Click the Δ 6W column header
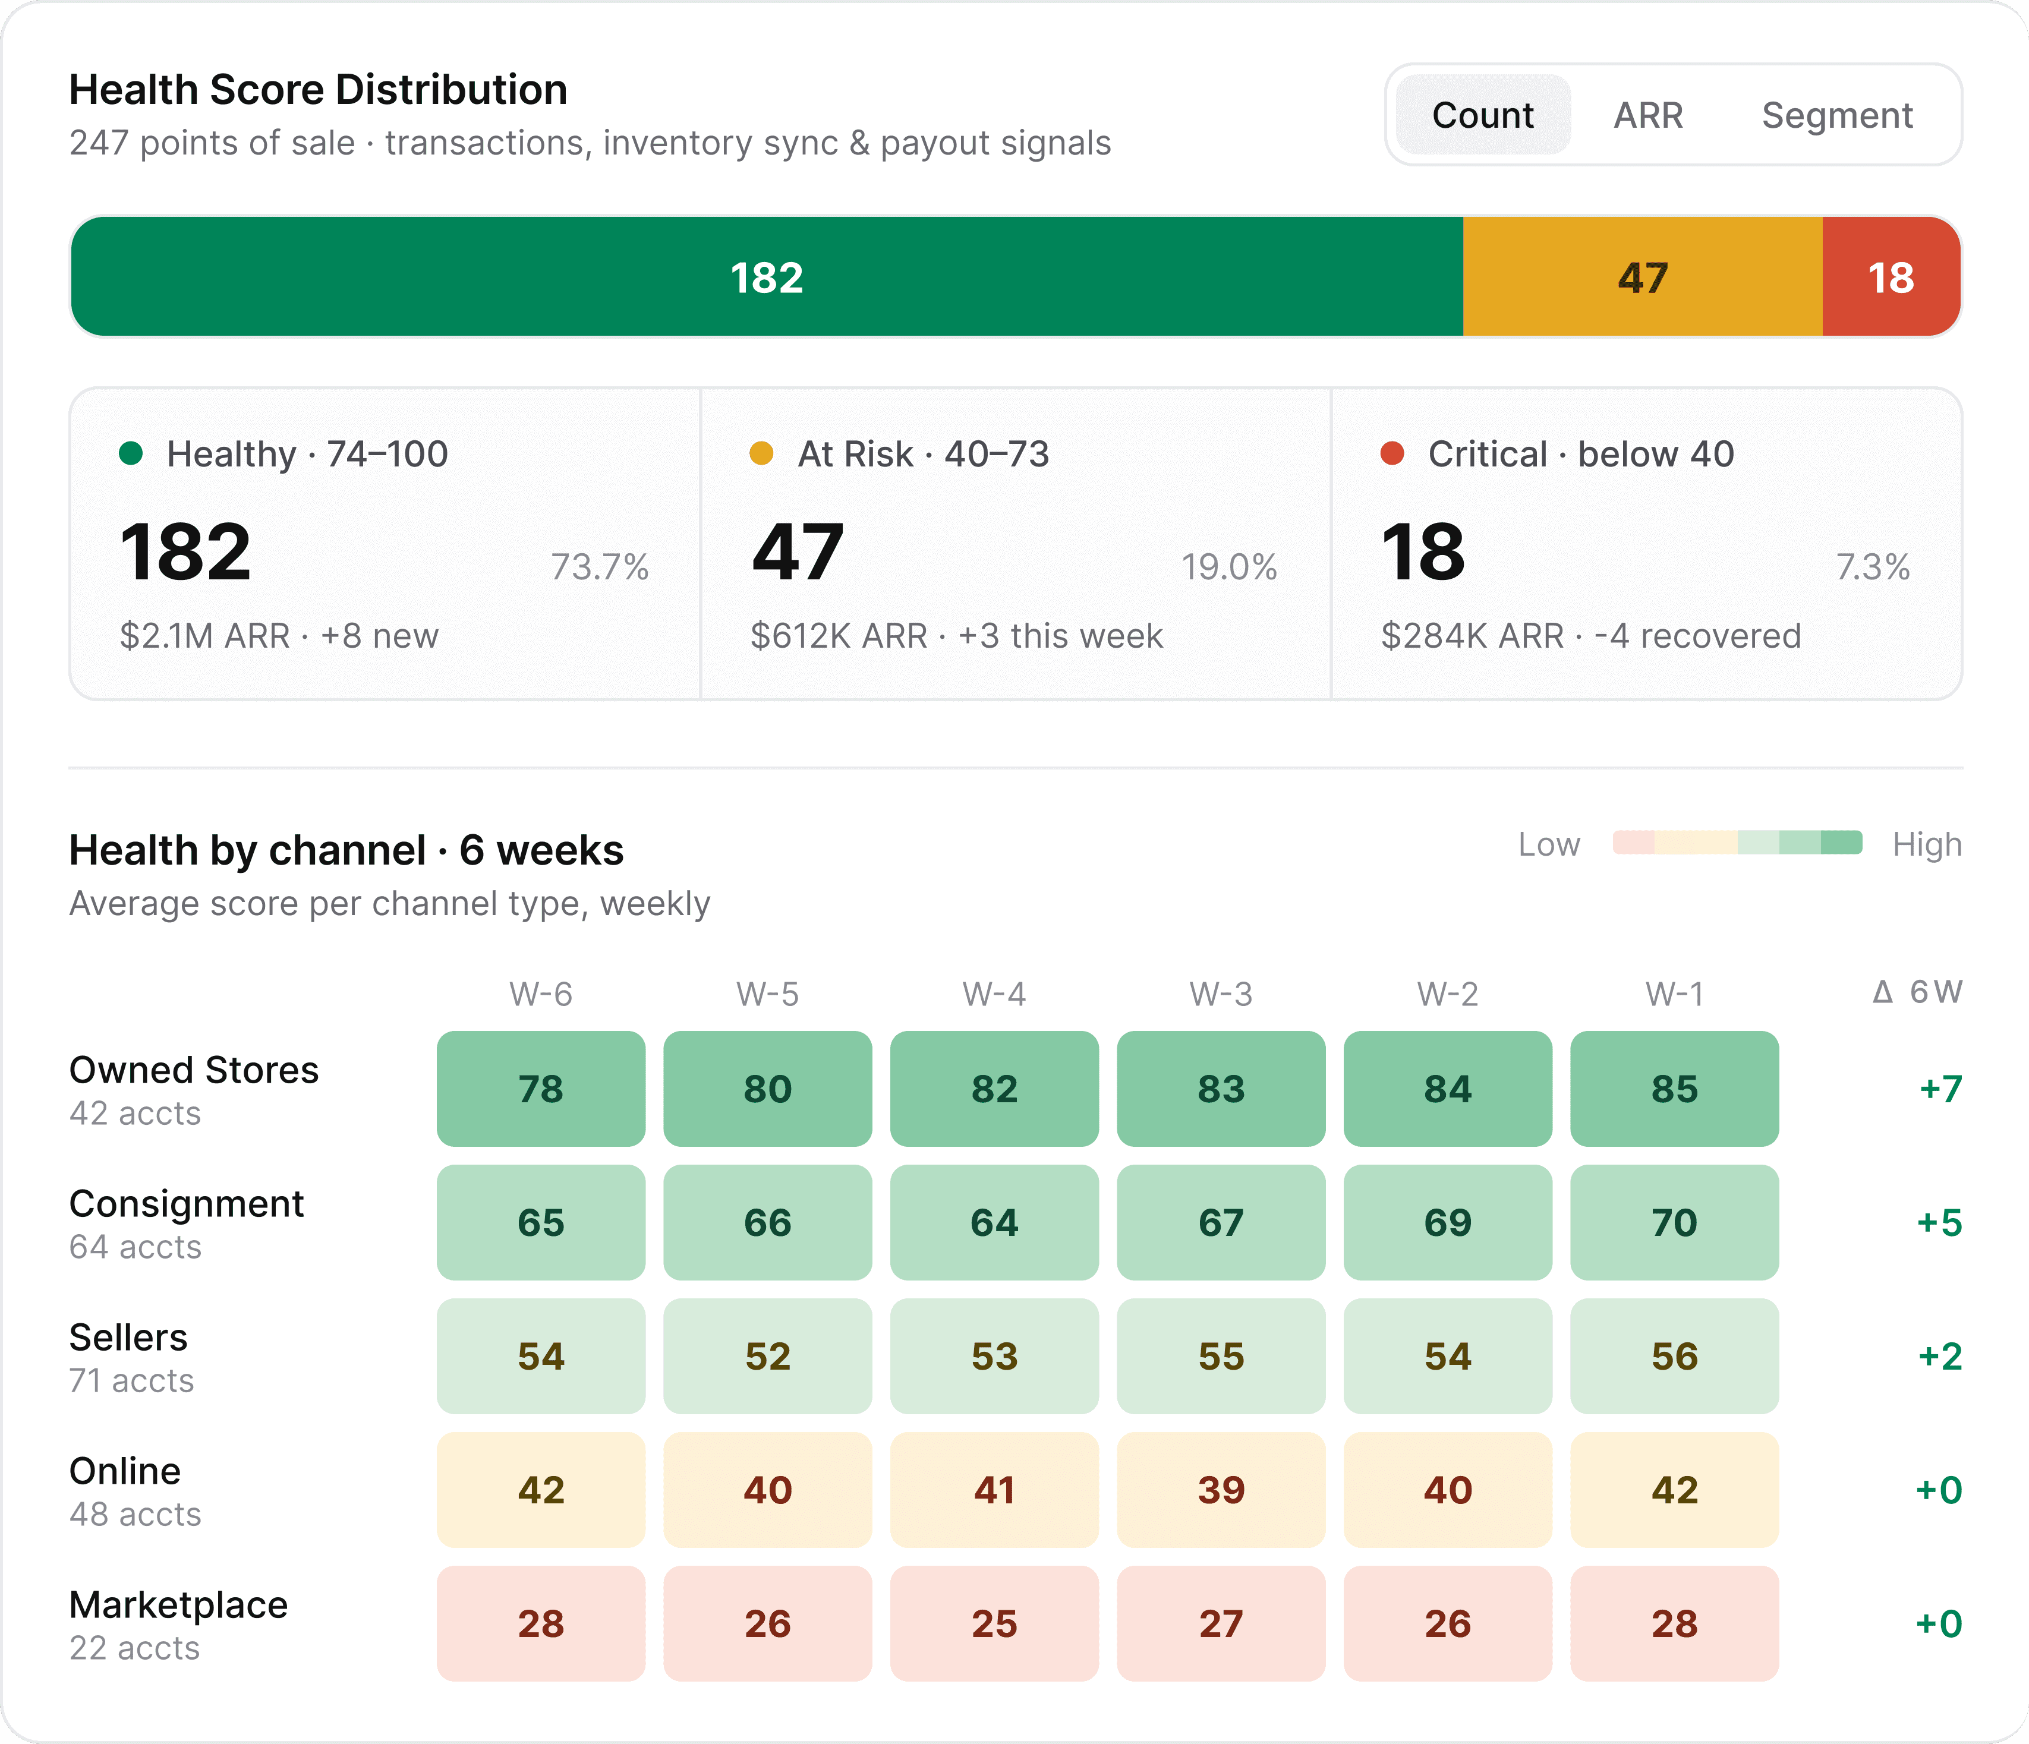 click(x=1917, y=992)
